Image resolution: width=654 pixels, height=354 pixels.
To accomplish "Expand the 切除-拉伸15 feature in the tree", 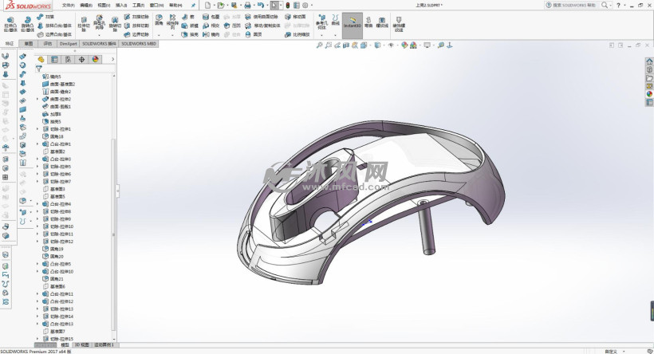I will 37,339.
